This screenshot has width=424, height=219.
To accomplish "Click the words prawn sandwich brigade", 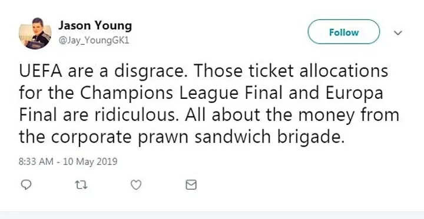I will click(x=241, y=137).
